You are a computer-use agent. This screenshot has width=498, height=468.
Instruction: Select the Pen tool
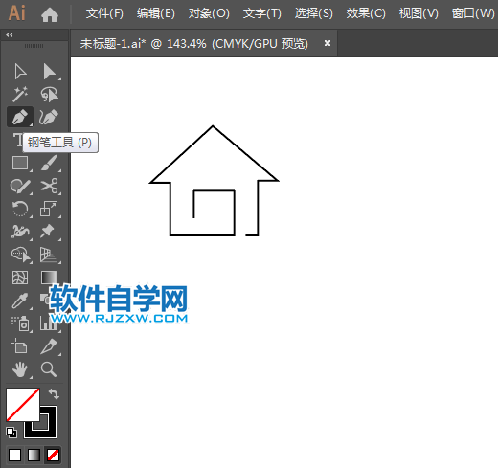click(x=20, y=117)
